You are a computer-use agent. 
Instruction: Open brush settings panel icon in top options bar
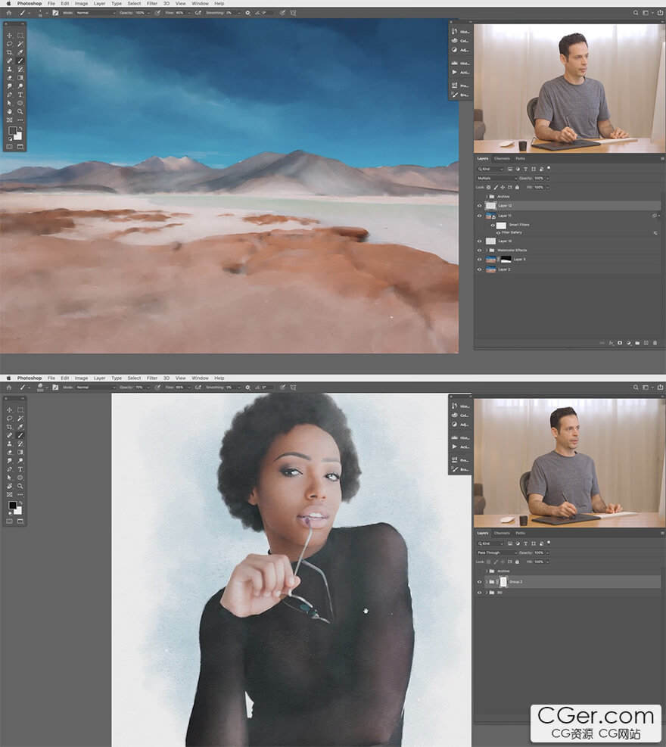click(55, 13)
